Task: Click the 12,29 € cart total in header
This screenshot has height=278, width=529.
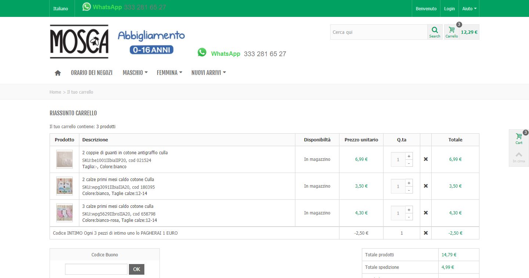Action: click(x=469, y=32)
